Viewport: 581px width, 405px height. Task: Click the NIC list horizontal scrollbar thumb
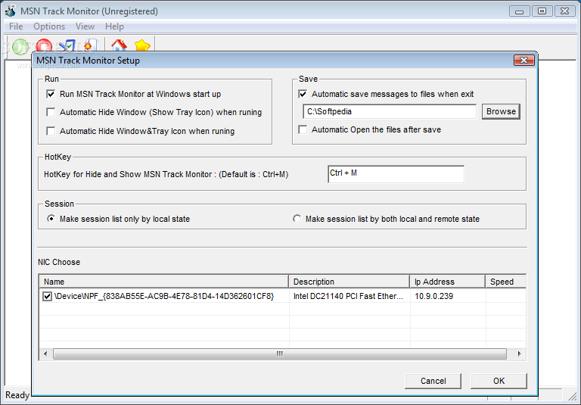pyautogui.click(x=280, y=354)
